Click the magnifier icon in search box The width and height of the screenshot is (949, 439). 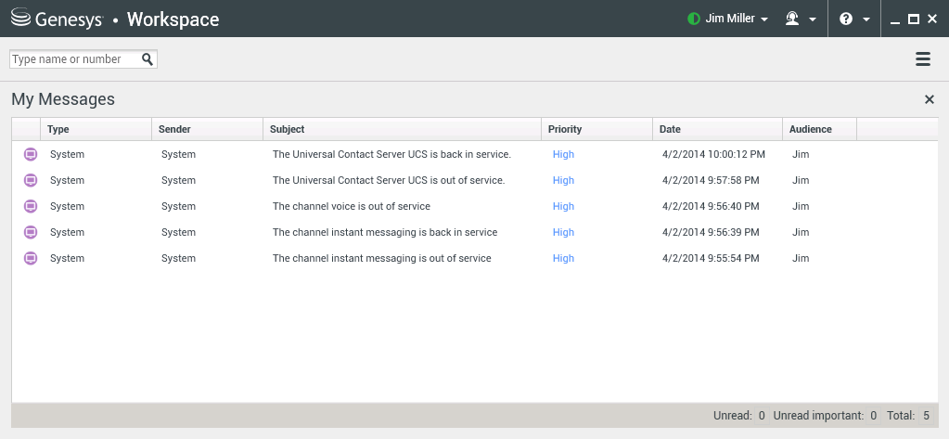(147, 59)
